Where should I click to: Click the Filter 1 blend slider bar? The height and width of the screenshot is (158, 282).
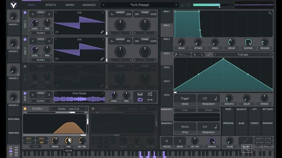pyautogui.click(x=56, y=112)
